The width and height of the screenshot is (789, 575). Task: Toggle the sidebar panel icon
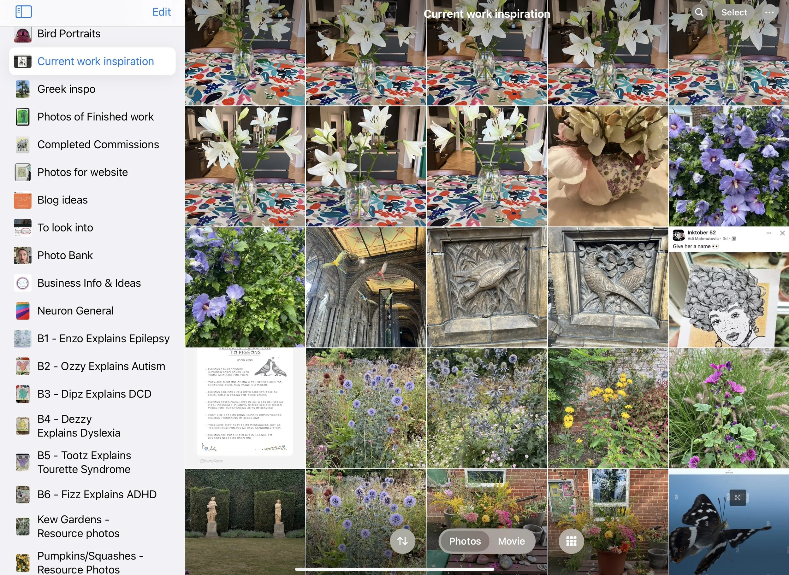(24, 12)
